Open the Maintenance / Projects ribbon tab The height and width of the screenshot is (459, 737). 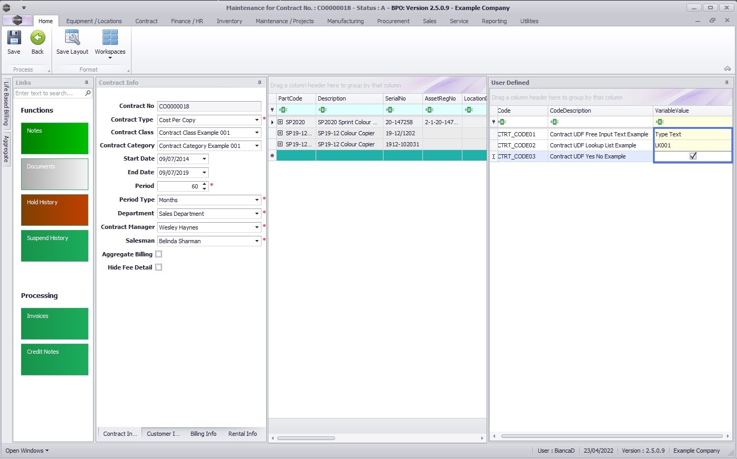(x=285, y=21)
